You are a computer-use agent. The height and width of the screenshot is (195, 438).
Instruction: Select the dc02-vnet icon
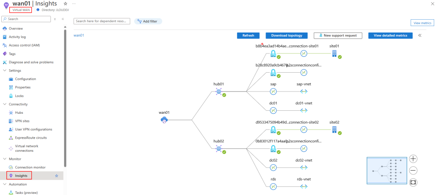point(304,168)
